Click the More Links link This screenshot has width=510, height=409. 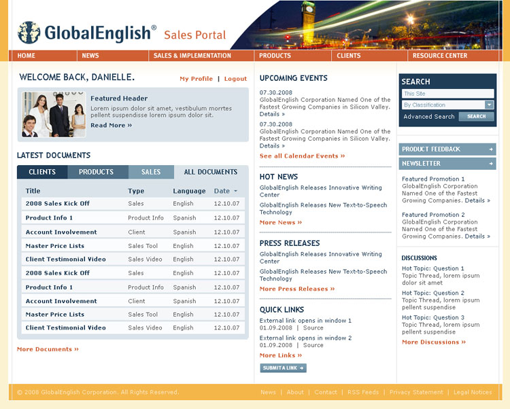[x=281, y=355]
